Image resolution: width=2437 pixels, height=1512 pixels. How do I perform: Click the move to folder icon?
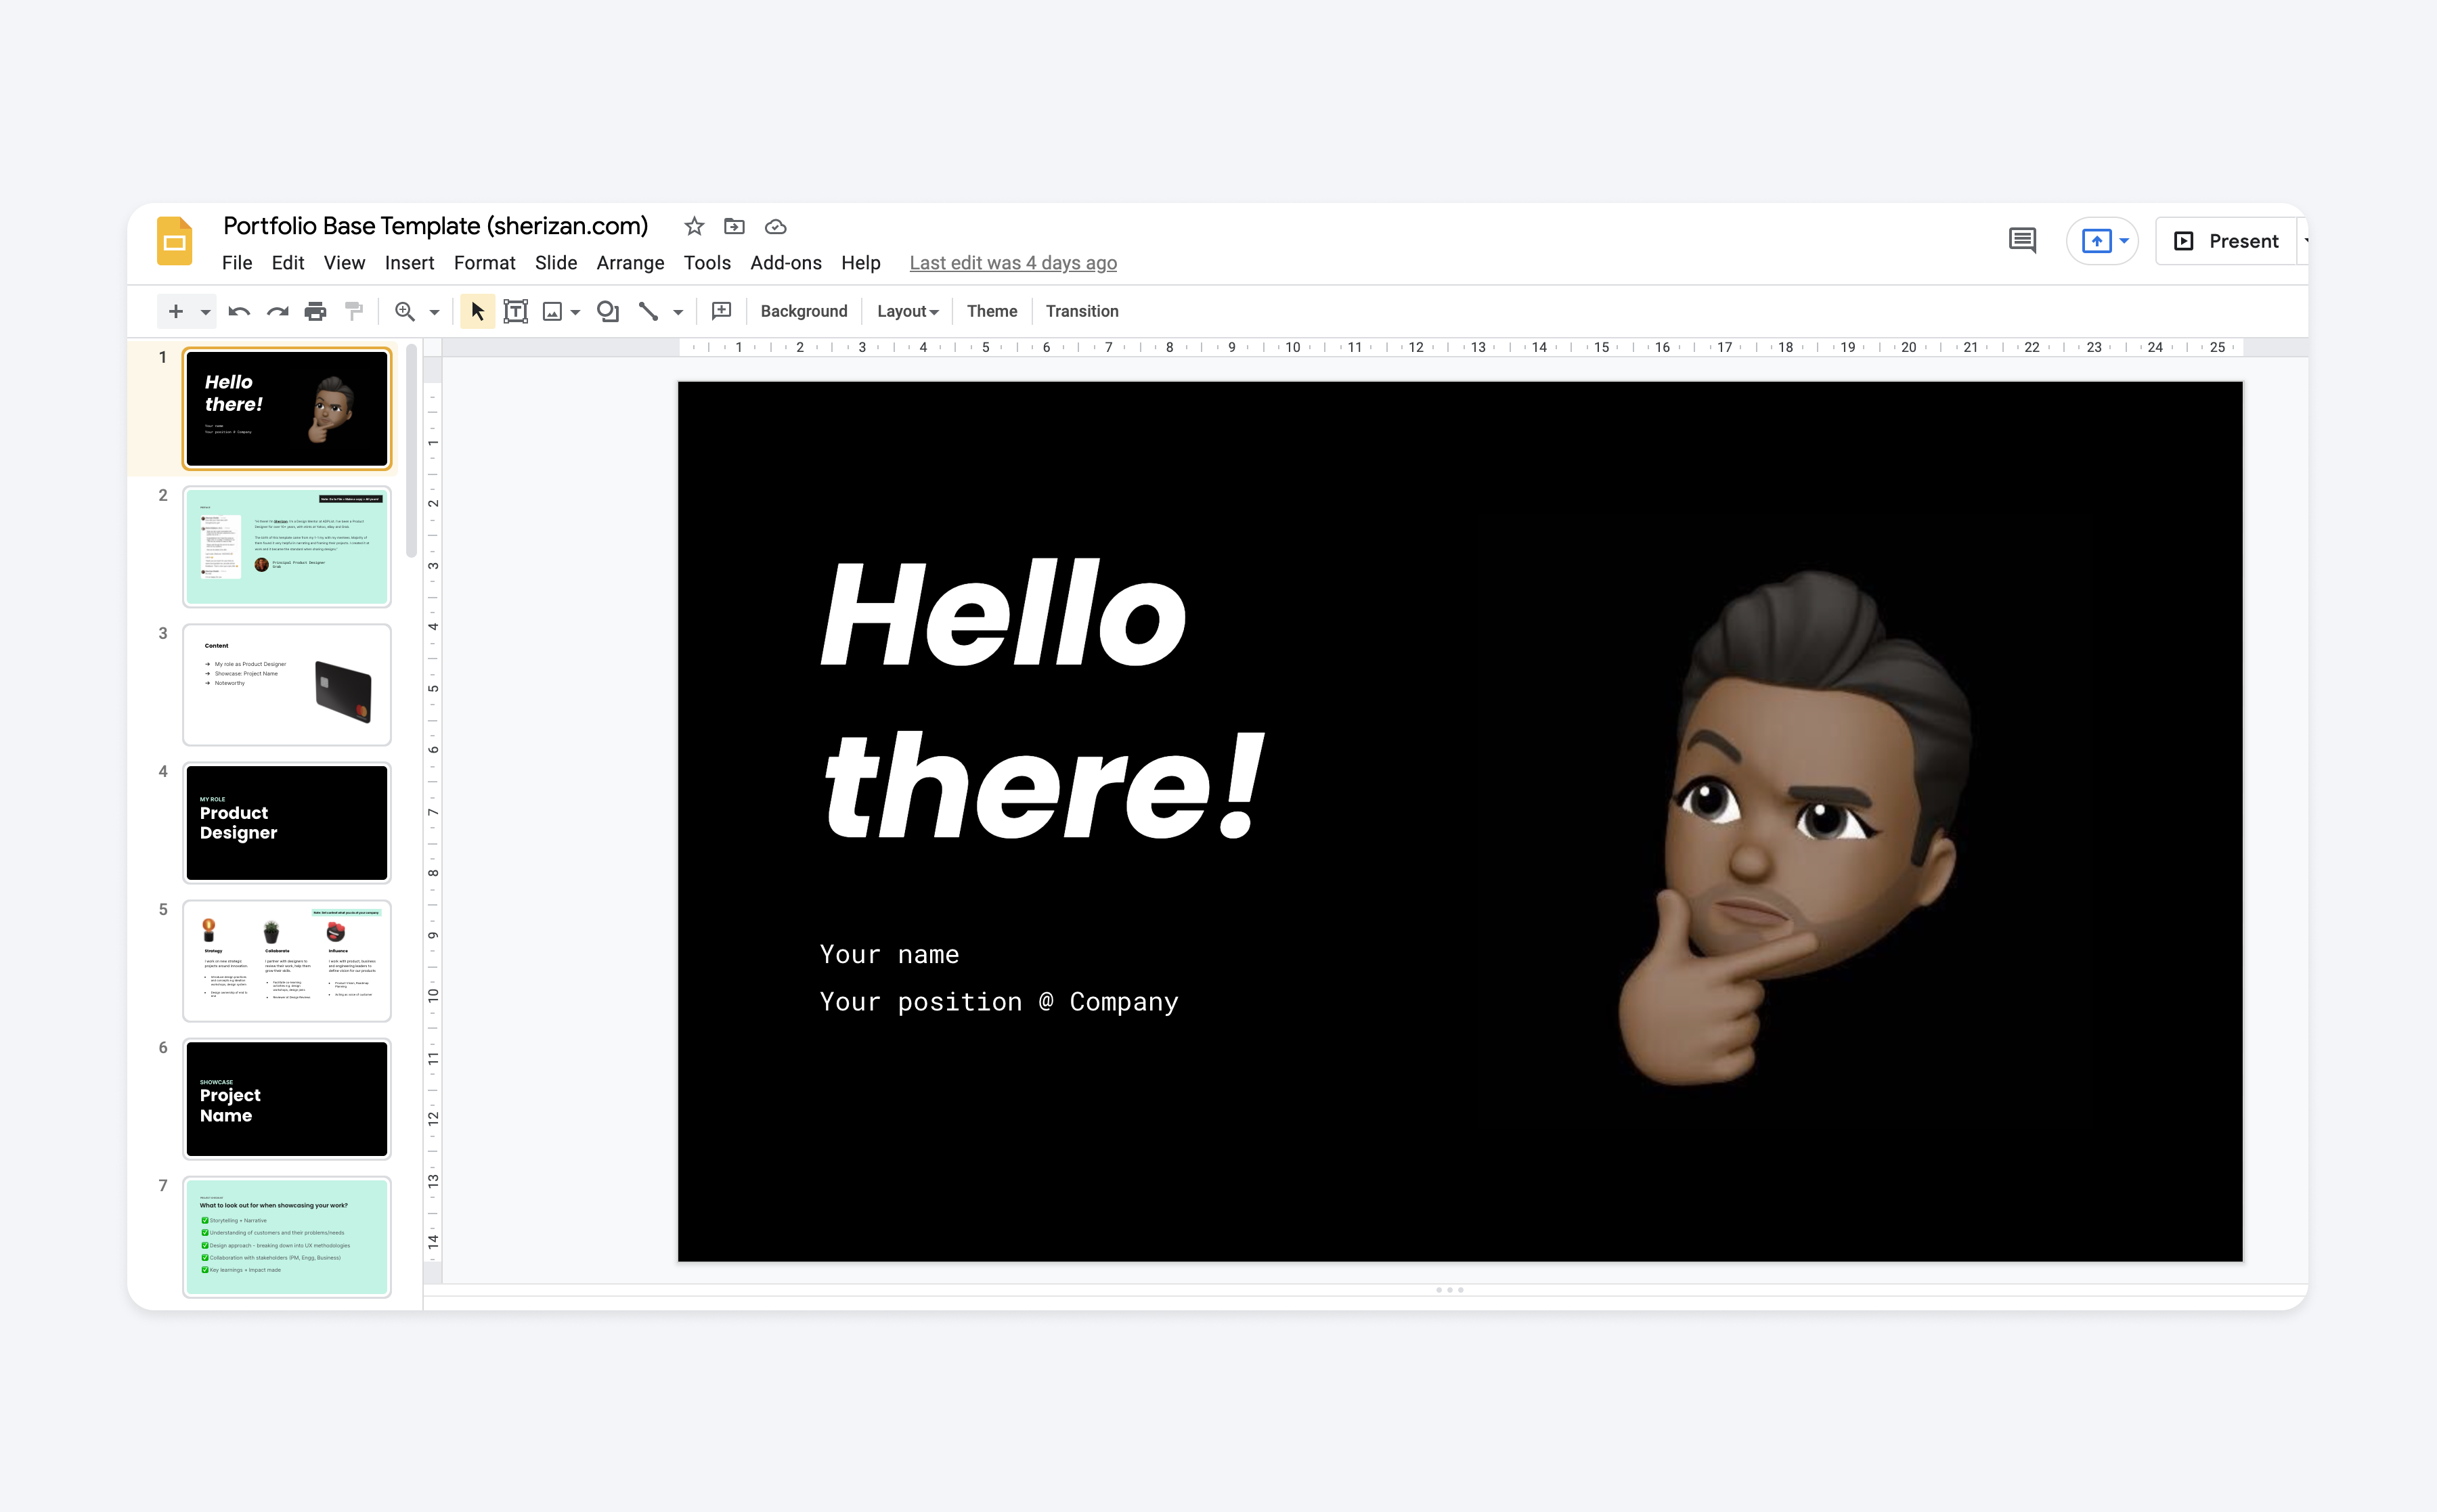coord(734,226)
